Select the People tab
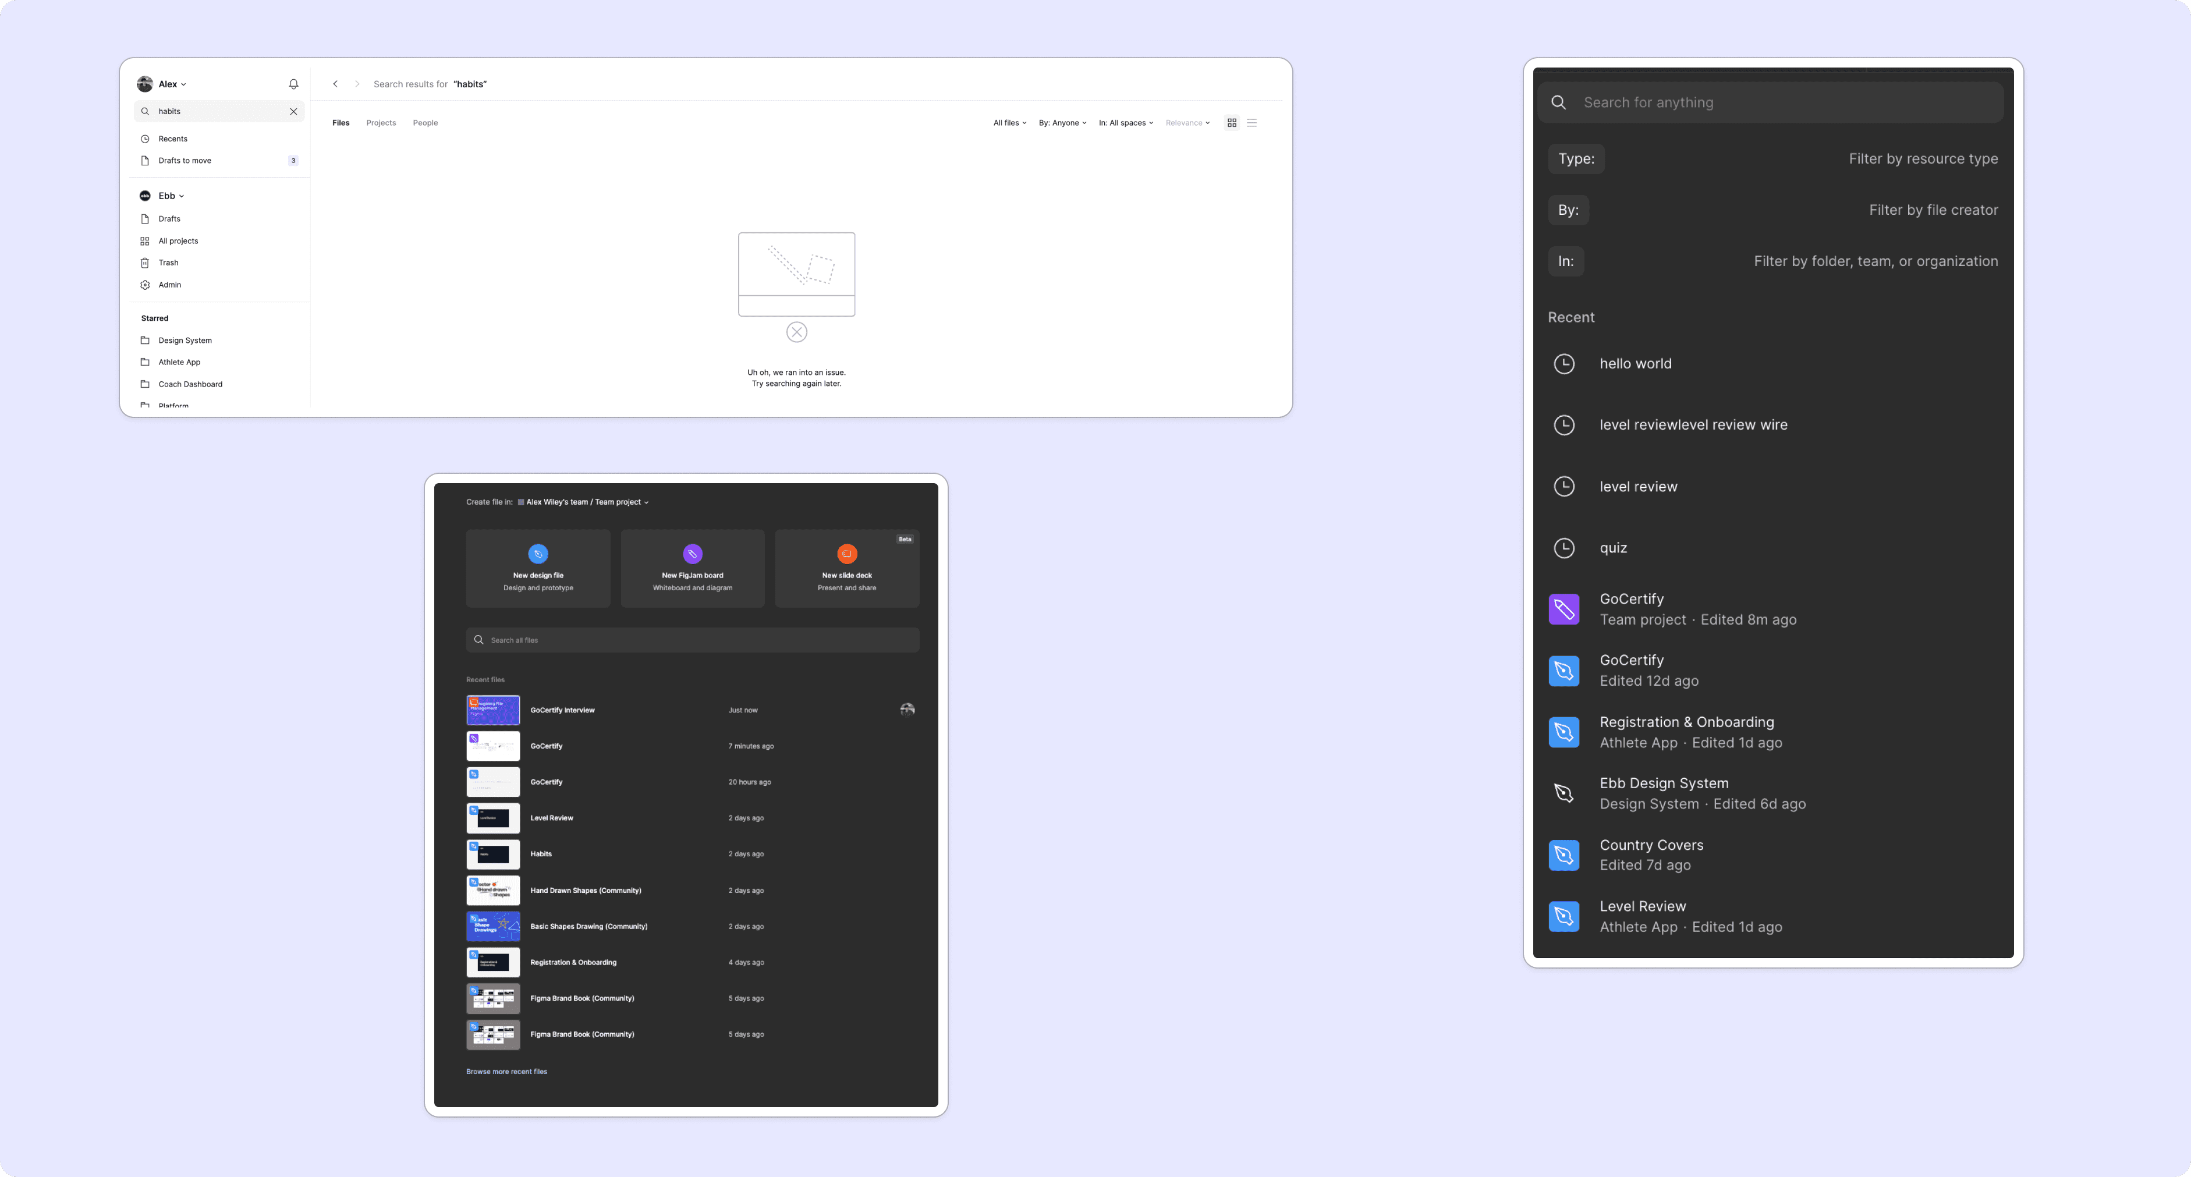This screenshot has height=1177, width=2191. pyautogui.click(x=426, y=122)
